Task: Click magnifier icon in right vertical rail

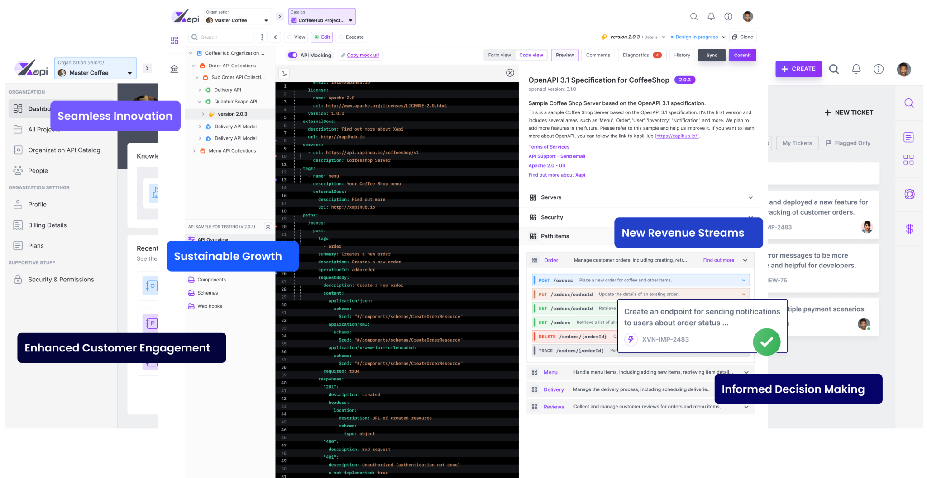Action: [909, 103]
